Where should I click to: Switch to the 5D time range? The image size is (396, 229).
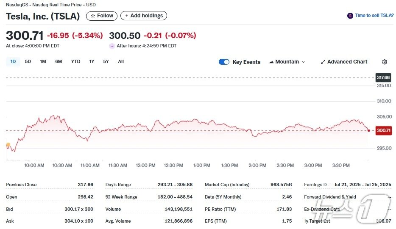[x=28, y=61]
